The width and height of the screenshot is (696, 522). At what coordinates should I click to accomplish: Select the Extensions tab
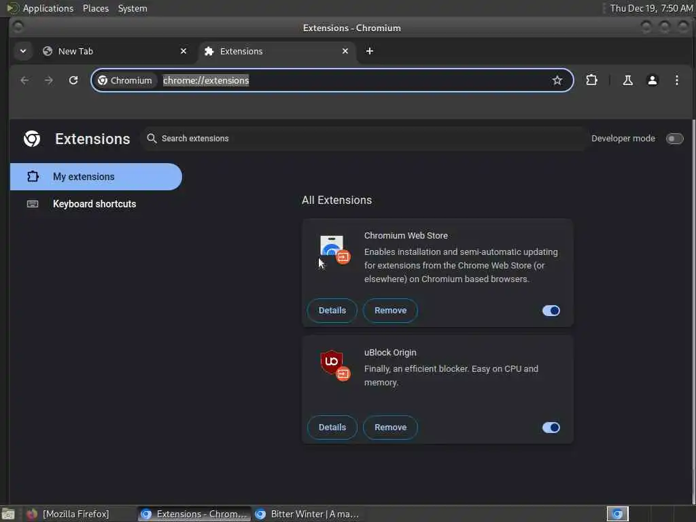[x=277, y=51]
